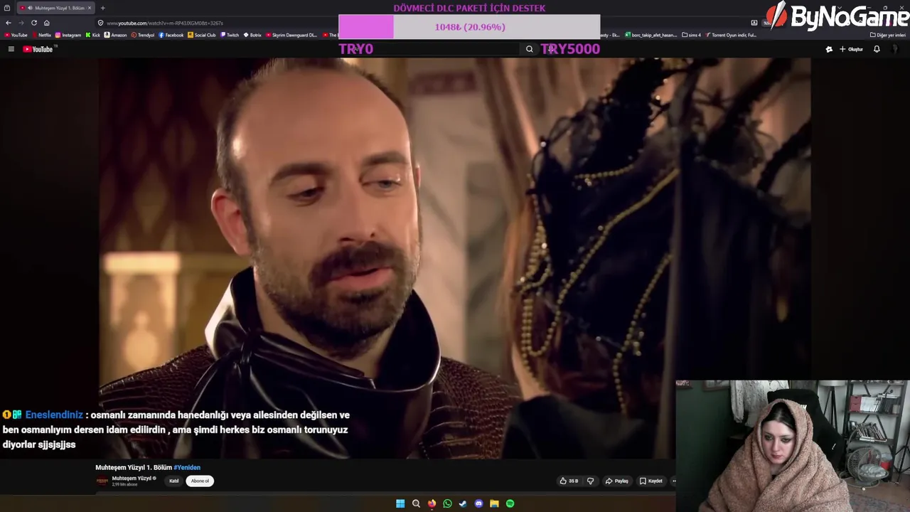Open the Facebook bookmark
910x512 pixels.
(x=171, y=35)
